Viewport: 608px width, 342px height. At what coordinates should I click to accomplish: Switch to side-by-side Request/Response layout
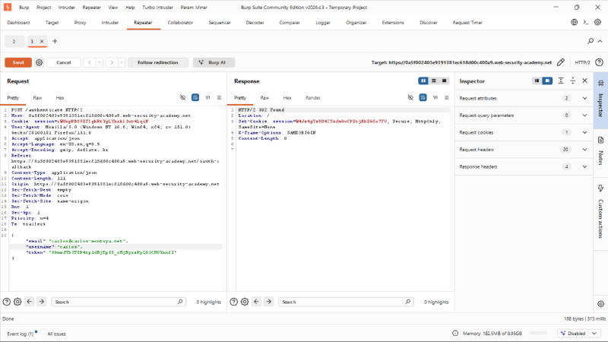click(423, 81)
